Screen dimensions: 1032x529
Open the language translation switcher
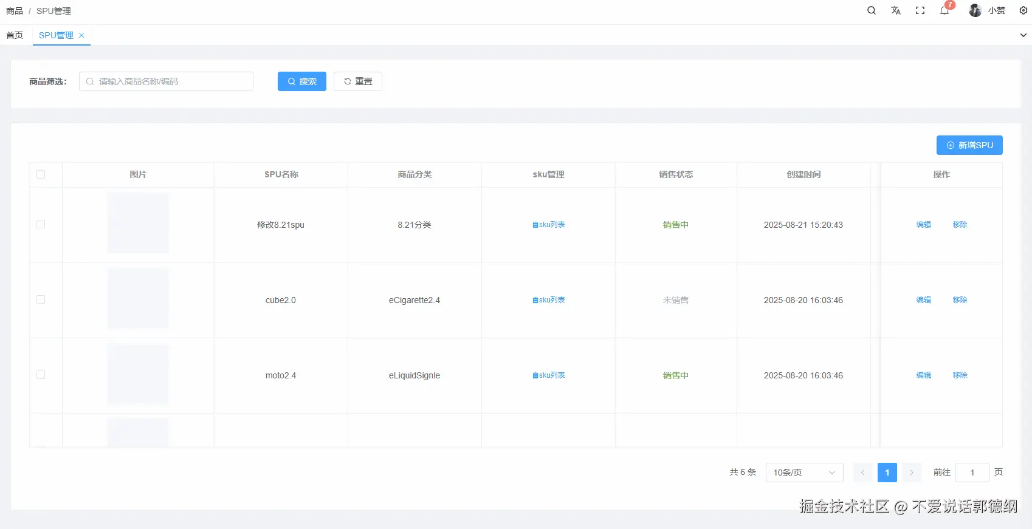click(x=895, y=10)
